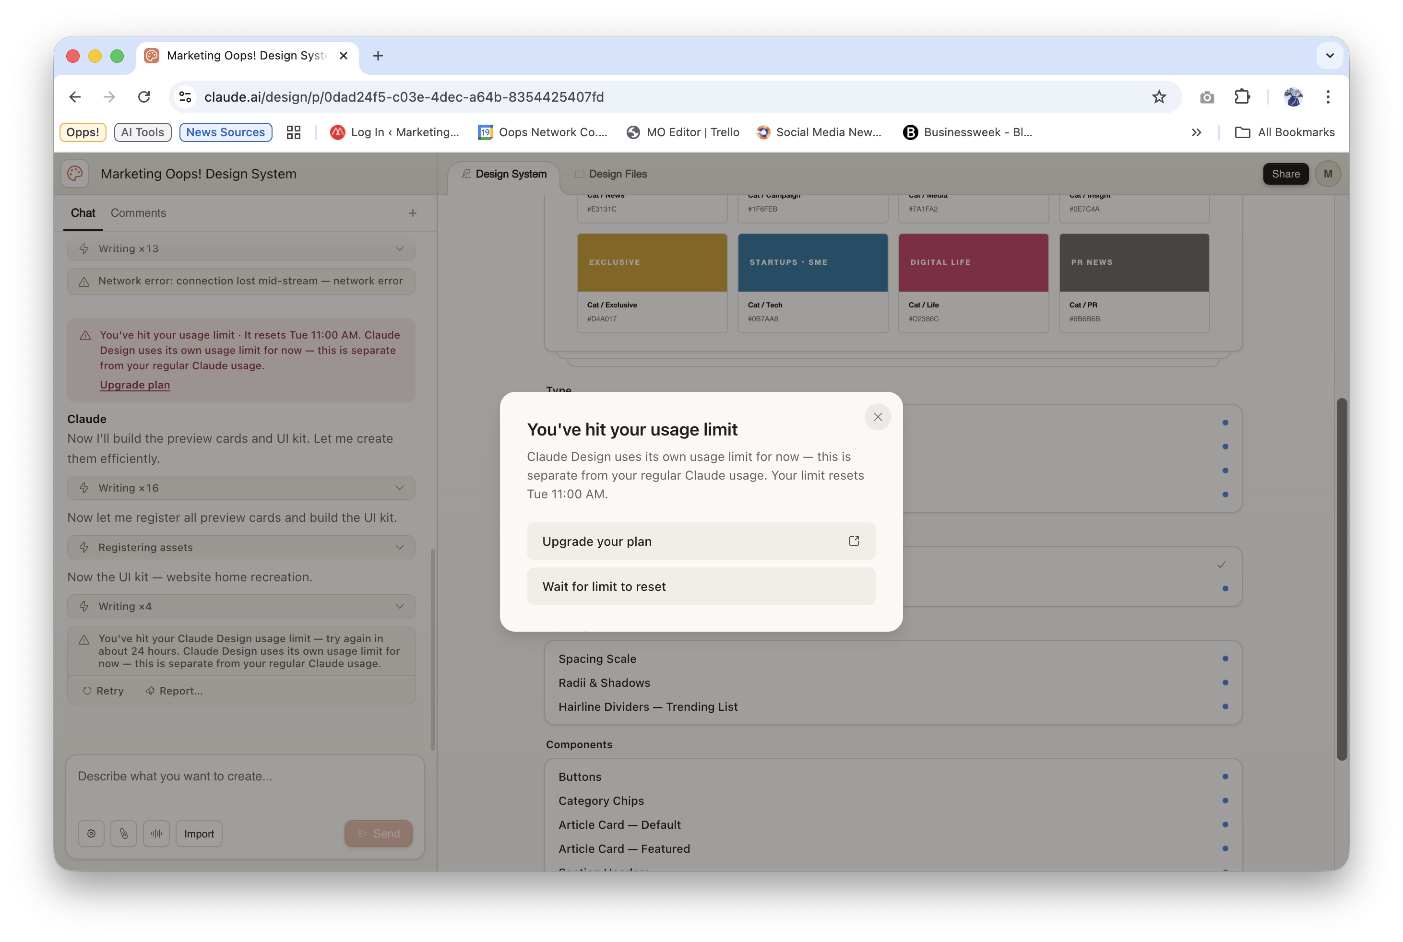Click the plus icon for new chat

pos(412,213)
